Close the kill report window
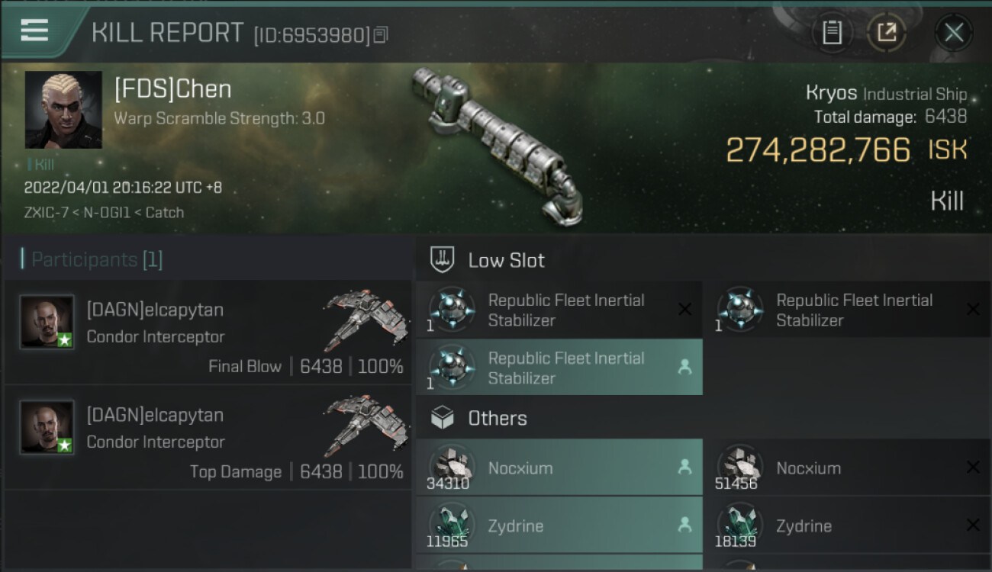Image resolution: width=992 pixels, height=572 pixels. tap(953, 33)
